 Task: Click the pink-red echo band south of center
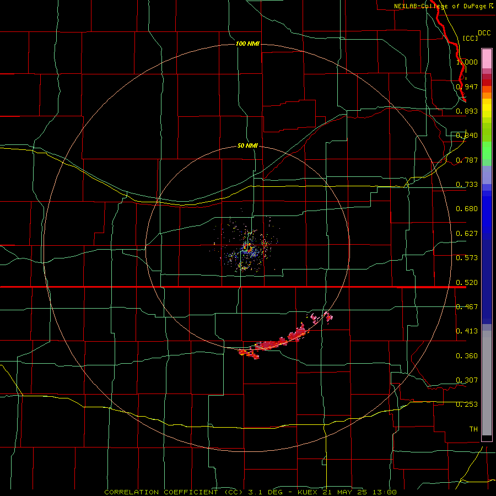pyautogui.click(x=285, y=337)
